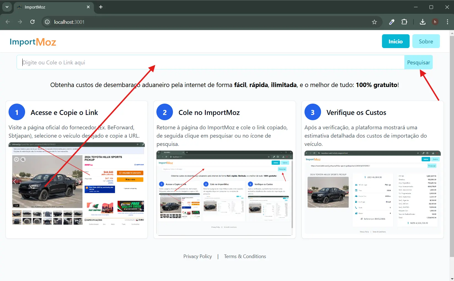454x281 pixels.
Task: Open the Terms & Conditions link
Action: pyautogui.click(x=245, y=256)
